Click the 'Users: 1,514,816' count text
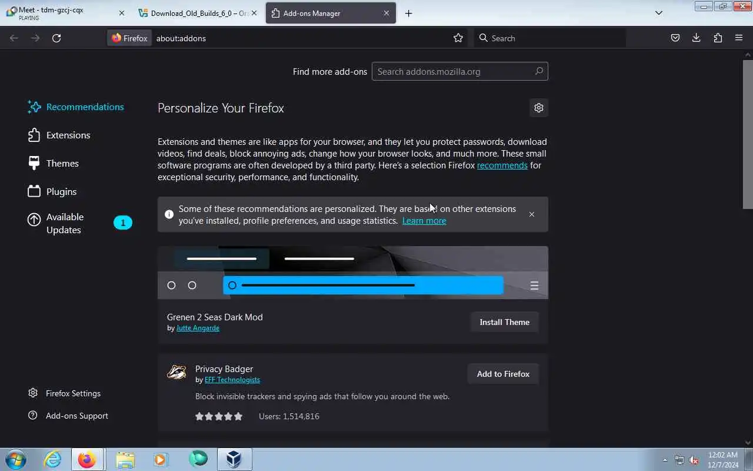This screenshot has width=753, height=471. 289,416
